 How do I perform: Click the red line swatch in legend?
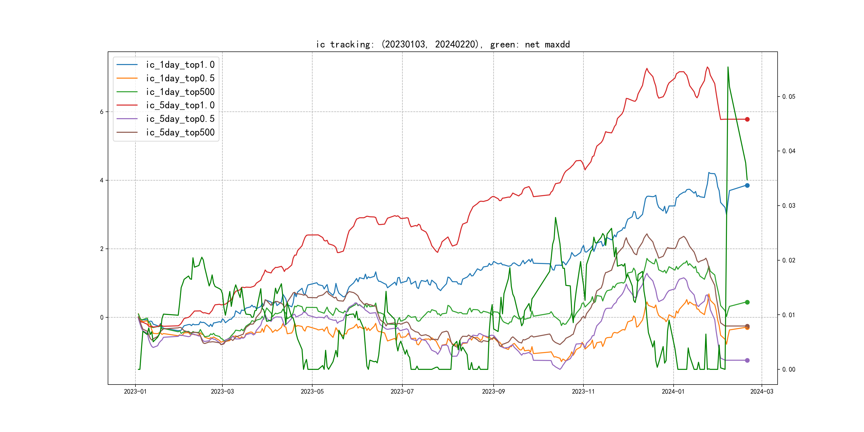pos(127,105)
